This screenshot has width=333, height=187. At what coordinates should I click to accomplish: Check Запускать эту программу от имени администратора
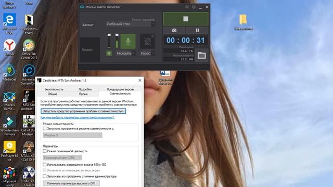[x=45, y=176]
